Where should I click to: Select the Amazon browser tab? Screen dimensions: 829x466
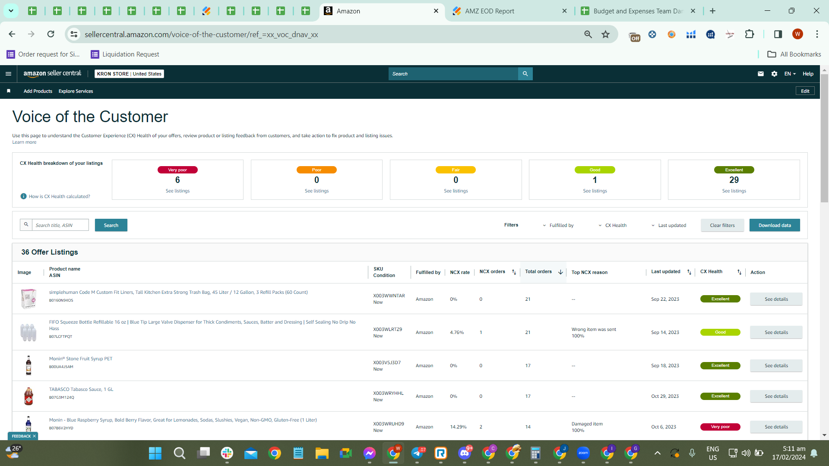click(x=382, y=11)
